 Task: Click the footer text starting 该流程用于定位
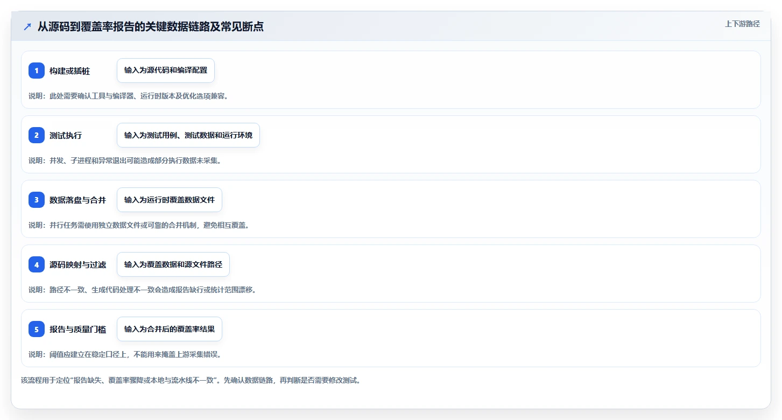(191, 380)
